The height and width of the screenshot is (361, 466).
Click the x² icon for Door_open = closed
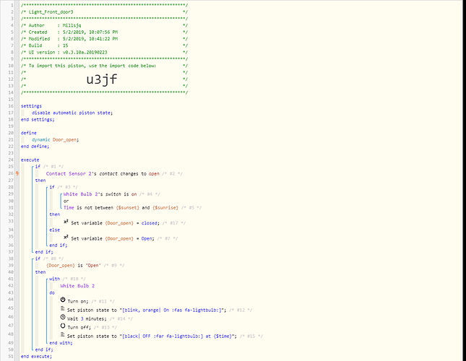click(x=66, y=222)
